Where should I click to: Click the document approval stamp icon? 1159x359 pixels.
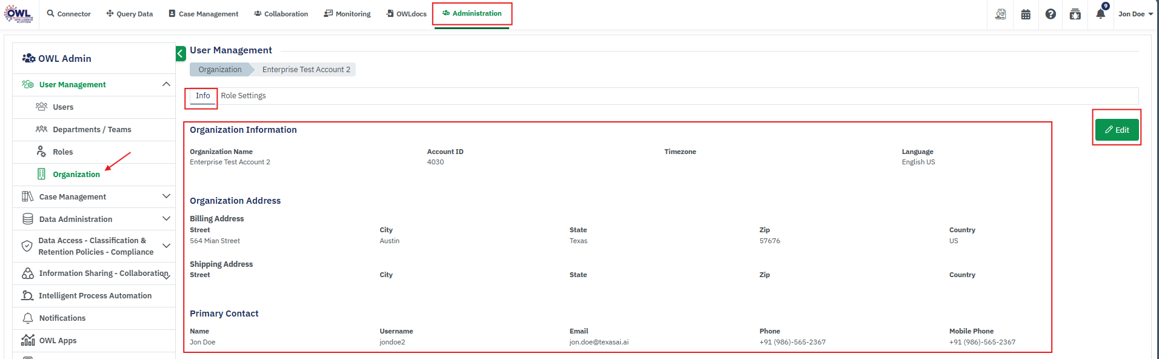pyautogui.click(x=1001, y=14)
